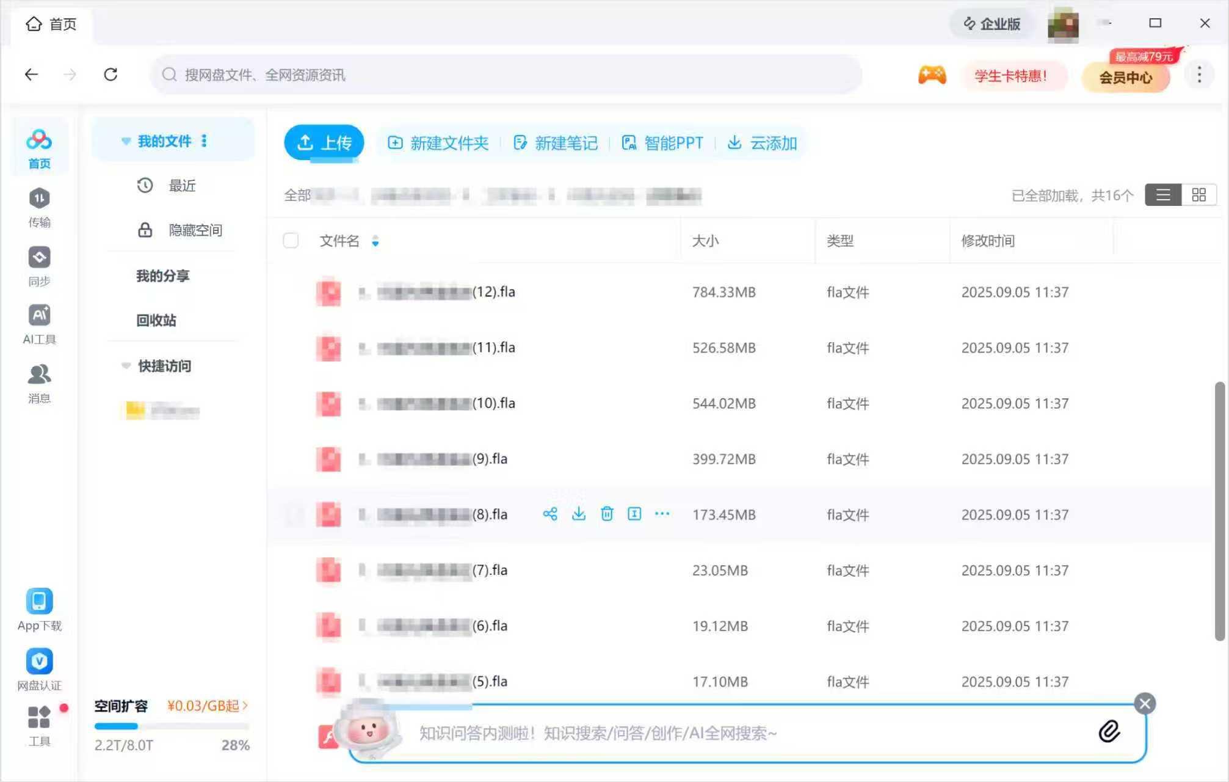This screenshot has width=1229, height=782.
Task: Click 新建文件夹 to create a folder
Action: (x=438, y=143)
